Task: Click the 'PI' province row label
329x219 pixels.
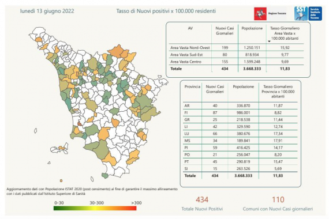Action: [x=186, y=148]
